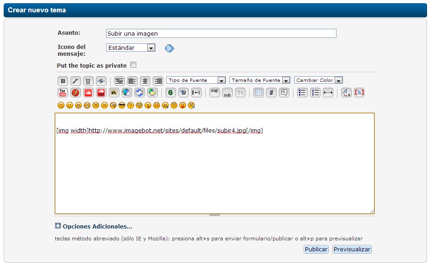Image resolution: width=433 pixels, height=271 pixels.
Task: Apply italic formatting
Action: pyautogui.click(x=75, y=81)
